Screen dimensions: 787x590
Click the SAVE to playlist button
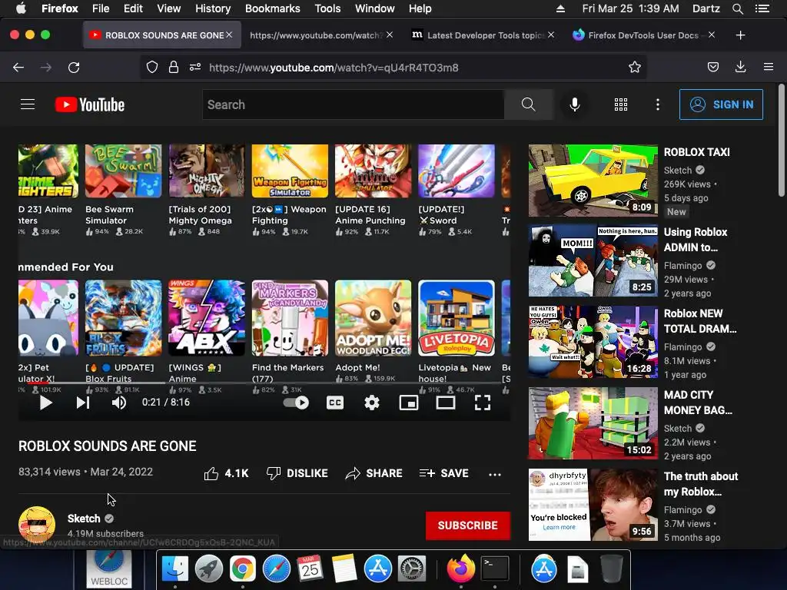click(443, 473)
